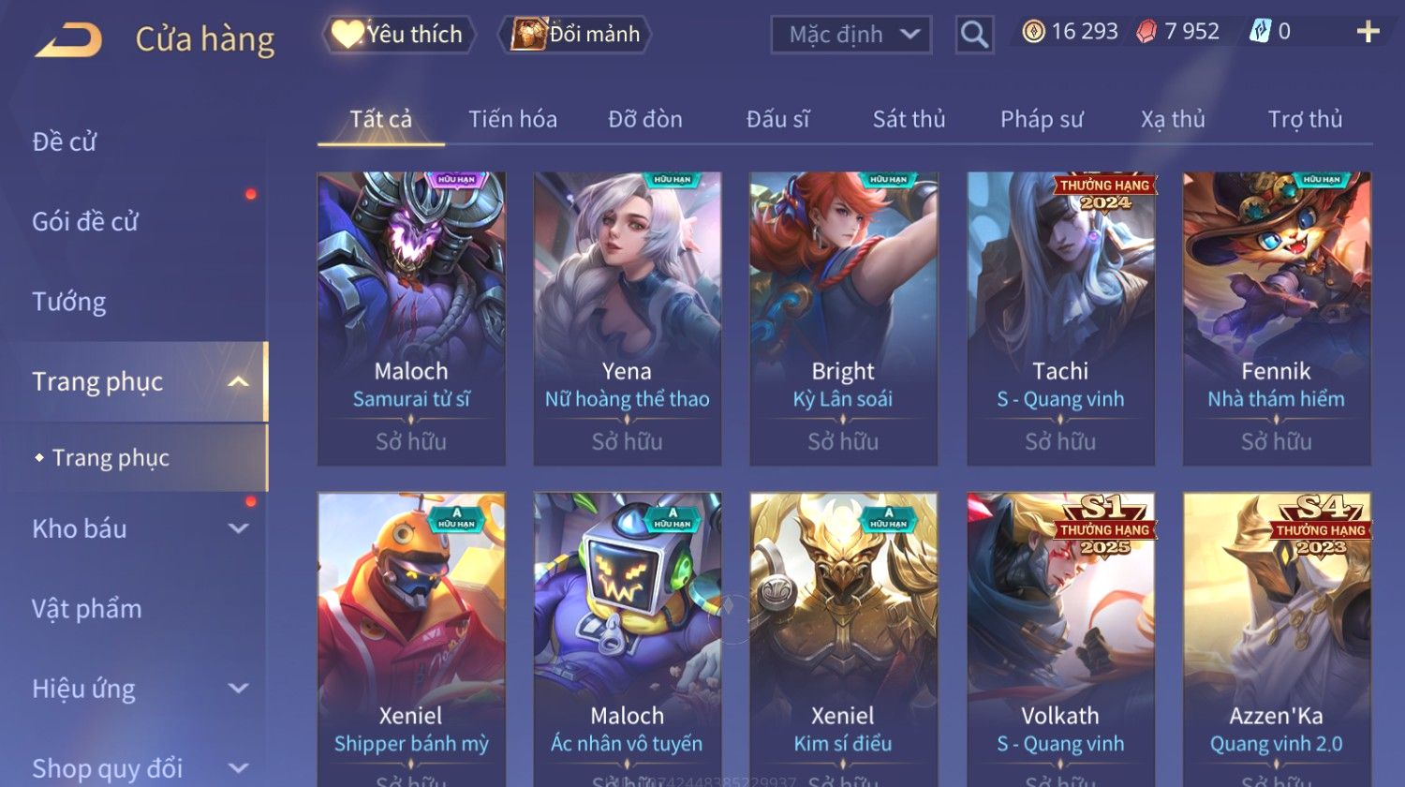1405x787 pixels.
Task: Click the gold coin balance icon
Action: click(x=1033, y=32)
